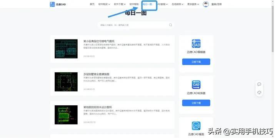Viewport: 277px width, 139px height.
Task: Open the 多层别墅楼全套建施图 title link
Action: pos(96,74)
